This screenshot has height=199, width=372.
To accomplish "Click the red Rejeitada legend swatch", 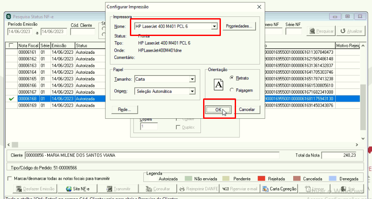I will coord(261,179).
